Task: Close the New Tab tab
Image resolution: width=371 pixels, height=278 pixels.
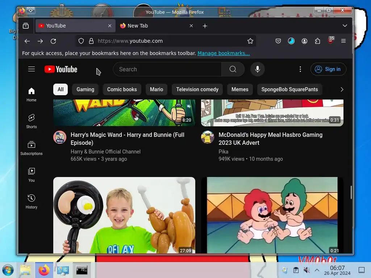Action: (191, 26)
